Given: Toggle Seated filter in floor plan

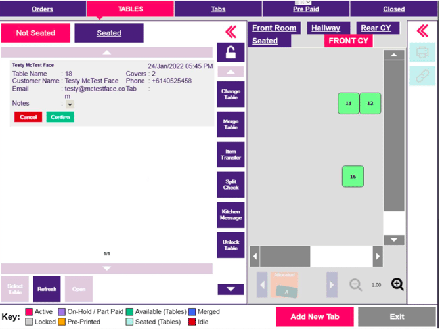Looking at the screenshot, I should (265, 41).
